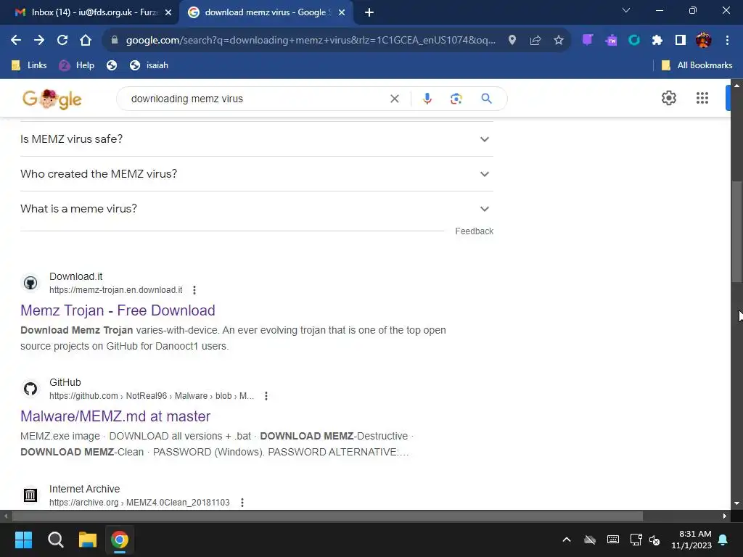Click the vertical page scrollbar thumb
Image resolution: width=743 pixels, height=557 pixels.
736,232
